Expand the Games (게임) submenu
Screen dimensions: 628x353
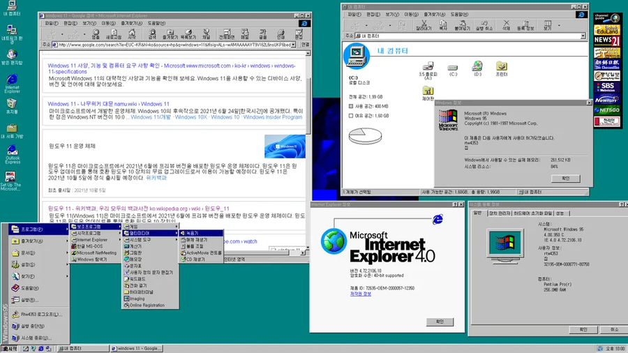pyautogui.click(x=150, y=227)
